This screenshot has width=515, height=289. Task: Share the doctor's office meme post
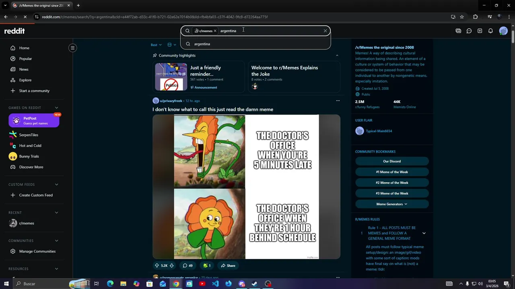tap(228, 265)
